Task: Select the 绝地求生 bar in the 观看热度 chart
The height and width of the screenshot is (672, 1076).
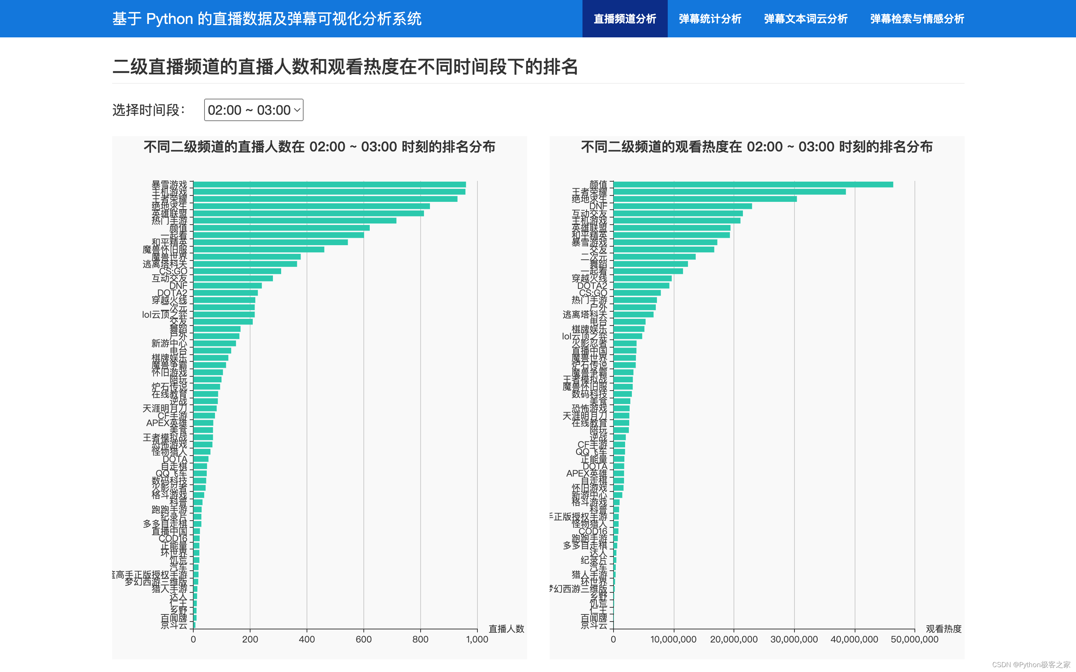Action: pos(705,199)
